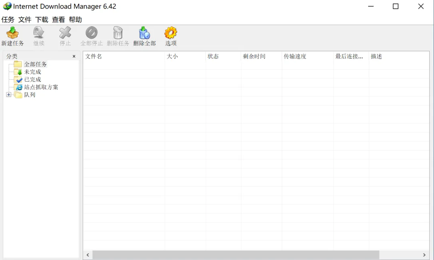This screenshot has width=434, height=260.
Task: Open 选项 gear icon
Action: point(170,33)
